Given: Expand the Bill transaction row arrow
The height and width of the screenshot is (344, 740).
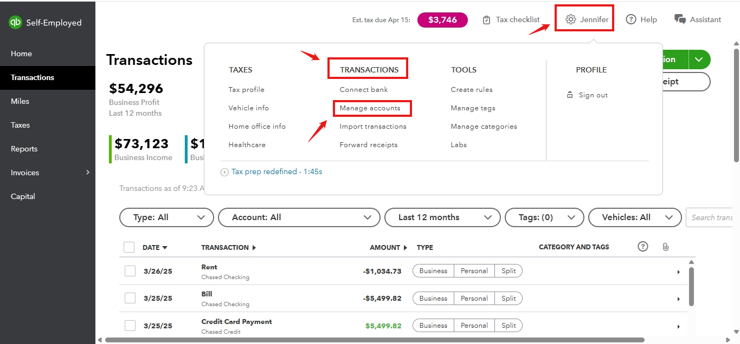Looking at the screenshot, I should [x=678, y=299].
